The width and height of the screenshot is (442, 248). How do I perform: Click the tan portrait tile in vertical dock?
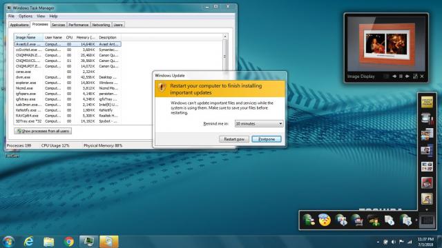[x=427, y=199]
